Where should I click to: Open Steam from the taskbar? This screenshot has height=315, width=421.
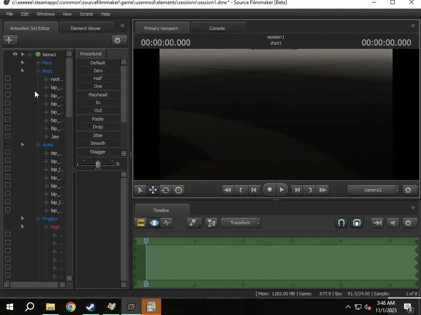tap(90, 307)
